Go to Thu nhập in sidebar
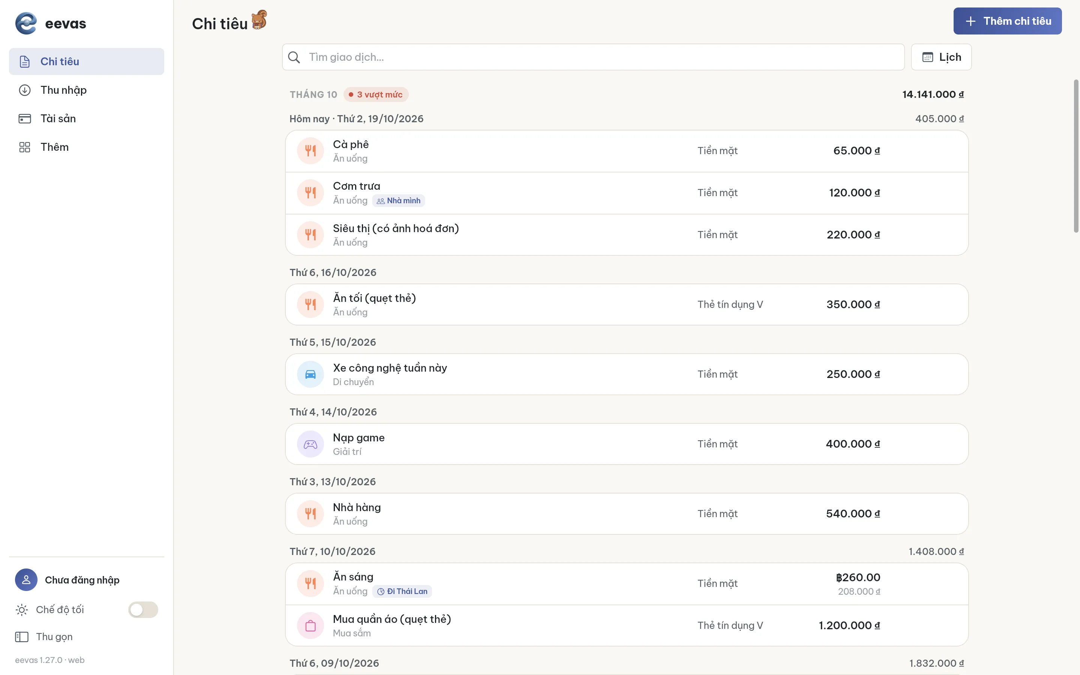 coord(87,90)
